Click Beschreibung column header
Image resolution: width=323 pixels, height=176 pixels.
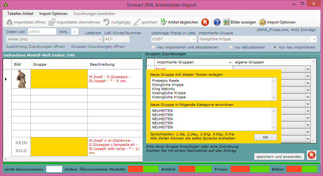(115, 64)
